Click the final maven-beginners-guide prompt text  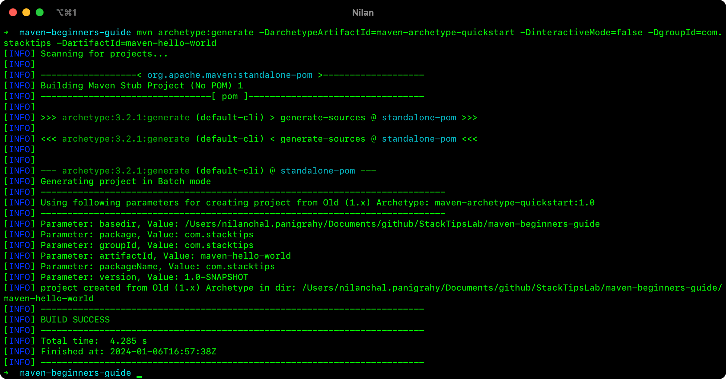(x=75, y=373)
